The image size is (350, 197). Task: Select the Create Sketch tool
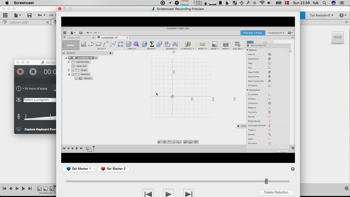click(x=84, y=44)
